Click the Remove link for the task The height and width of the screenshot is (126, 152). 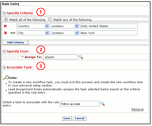137,109
